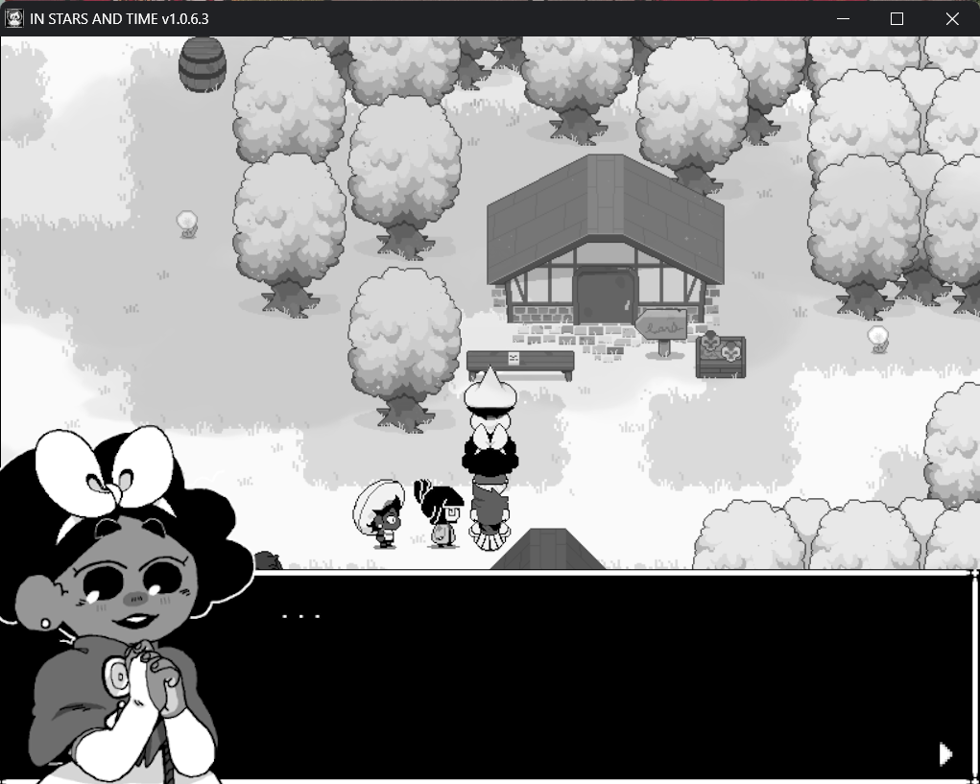Minimize the In Stars and Time window

point(843,18)
